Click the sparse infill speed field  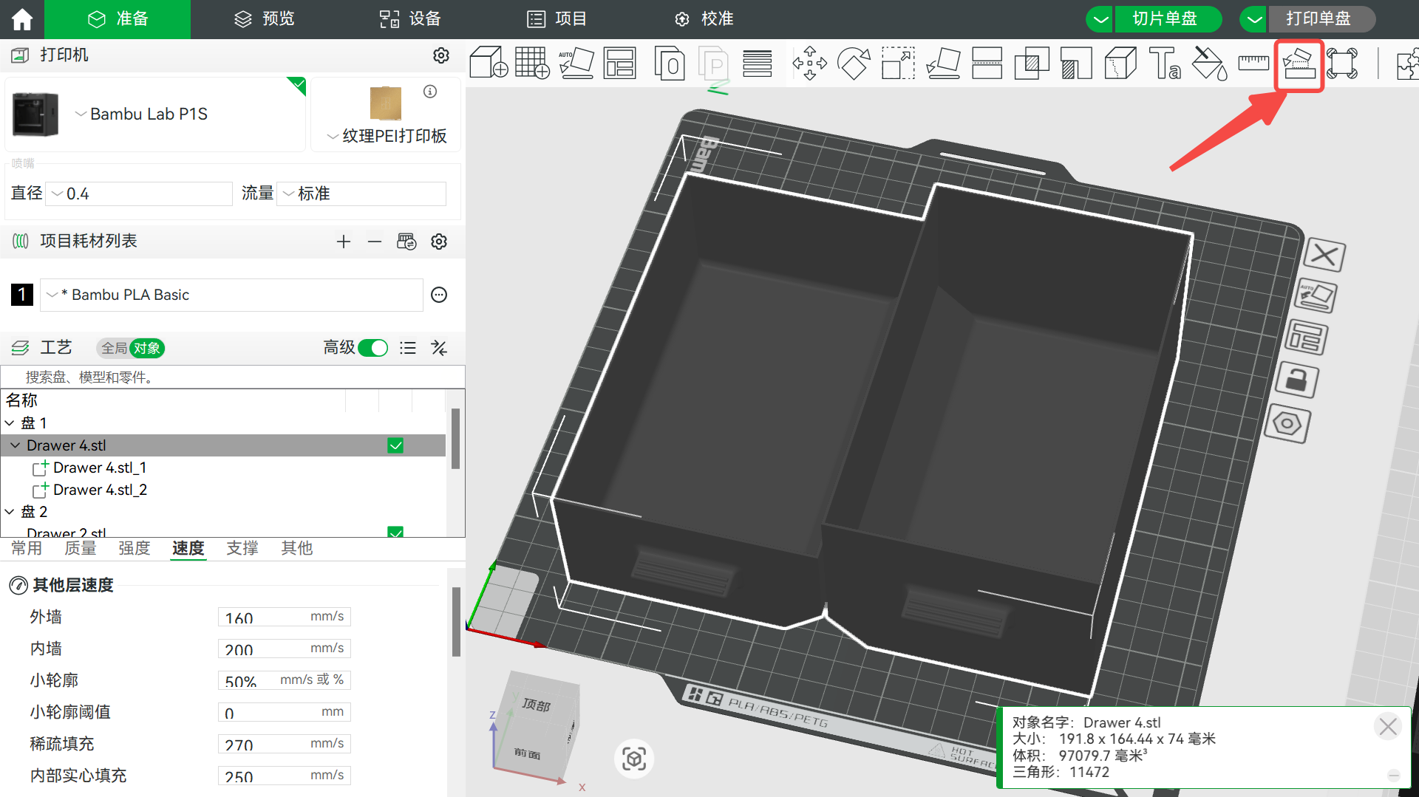(284, 744)
